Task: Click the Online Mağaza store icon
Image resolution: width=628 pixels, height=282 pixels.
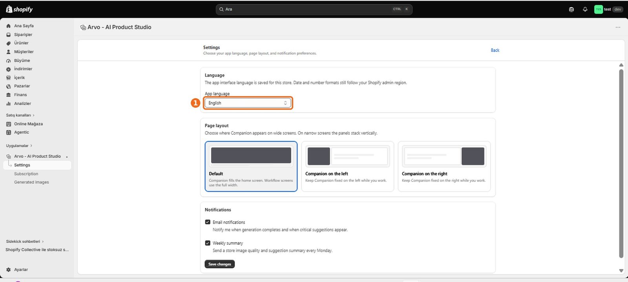Action: pos(9,124)
